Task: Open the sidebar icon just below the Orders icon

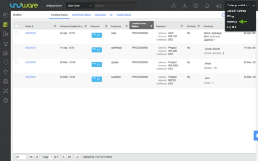Action: [6, 34]
